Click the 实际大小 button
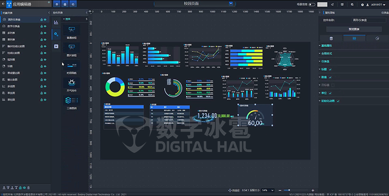This screenshot has width=389, height=196. tap(254, 190)
